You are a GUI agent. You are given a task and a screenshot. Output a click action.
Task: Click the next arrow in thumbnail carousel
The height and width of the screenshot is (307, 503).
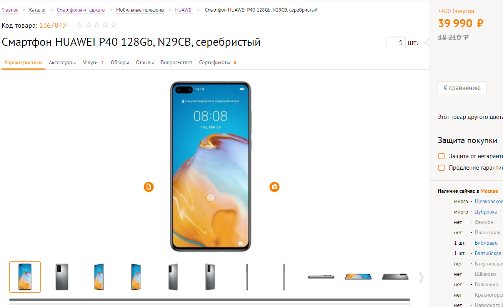coord(421,277)
